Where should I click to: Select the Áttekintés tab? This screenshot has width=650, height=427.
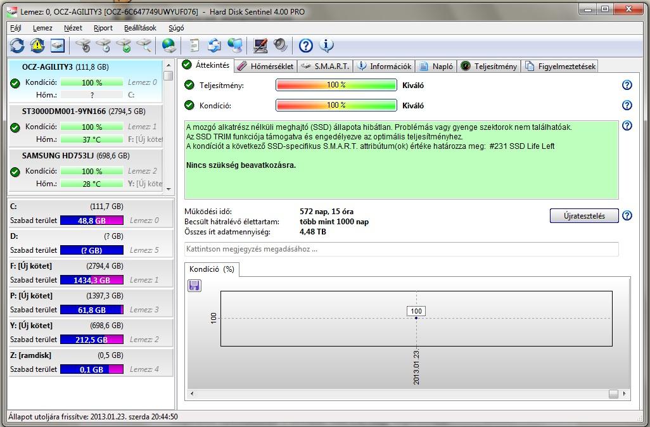coord(207,65)
